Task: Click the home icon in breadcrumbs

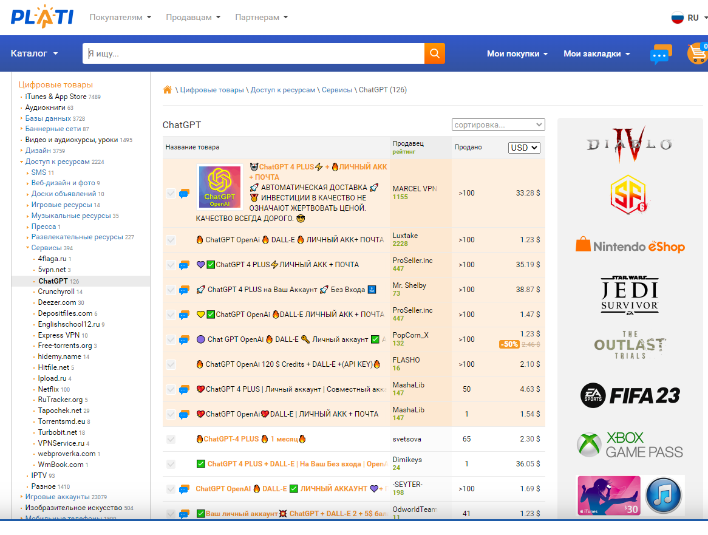Action: 168,90
